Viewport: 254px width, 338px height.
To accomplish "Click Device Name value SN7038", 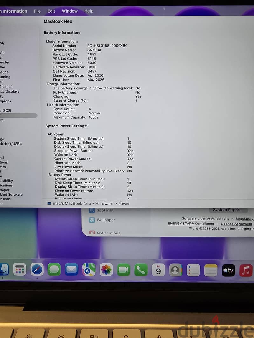I will (94, 50).
